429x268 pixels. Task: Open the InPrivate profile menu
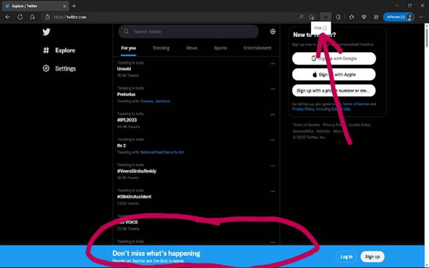click(399, 17)
